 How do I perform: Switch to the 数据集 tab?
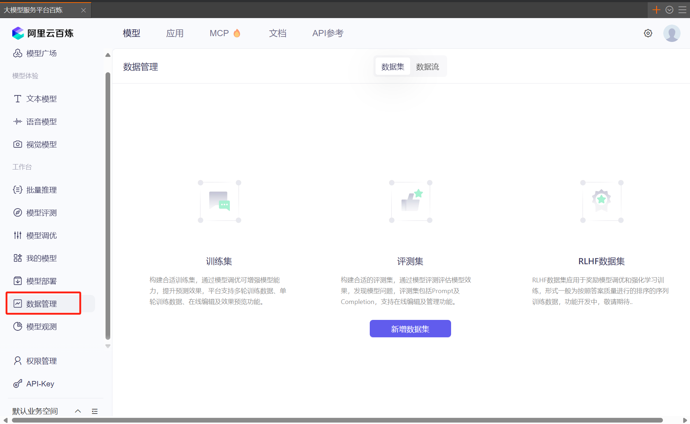(393, 67)
